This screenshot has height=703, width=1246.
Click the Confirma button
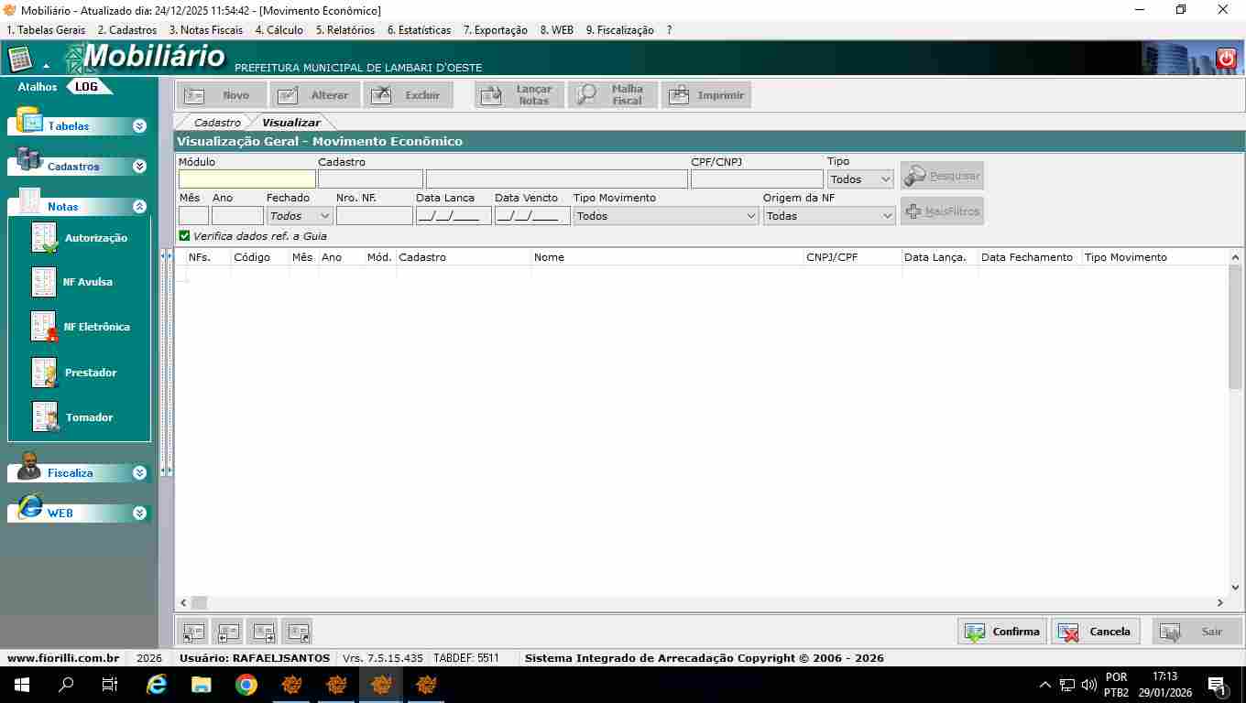(x=1002, y=632)
